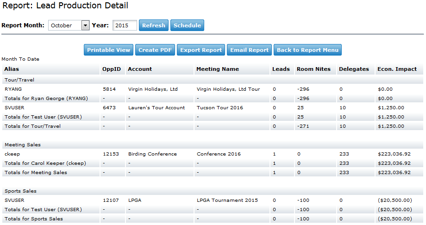Click the Leads column header
Viewport: 426px width, 225px height.
[x=281, y=69]
